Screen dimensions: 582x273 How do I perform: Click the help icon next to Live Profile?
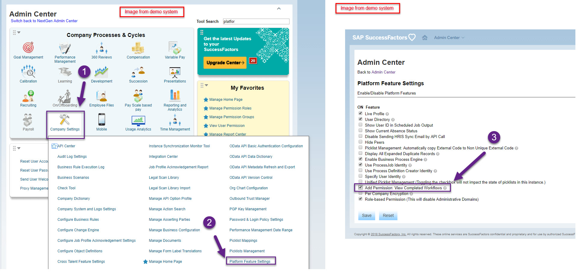pos(387,114)
